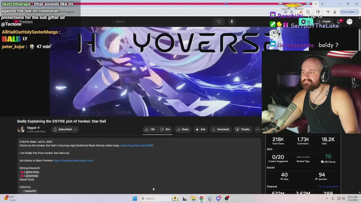This screenshot has height=203, width=361.
Task: Load Ranked Tags via click to load
Action: pos(303,157)
